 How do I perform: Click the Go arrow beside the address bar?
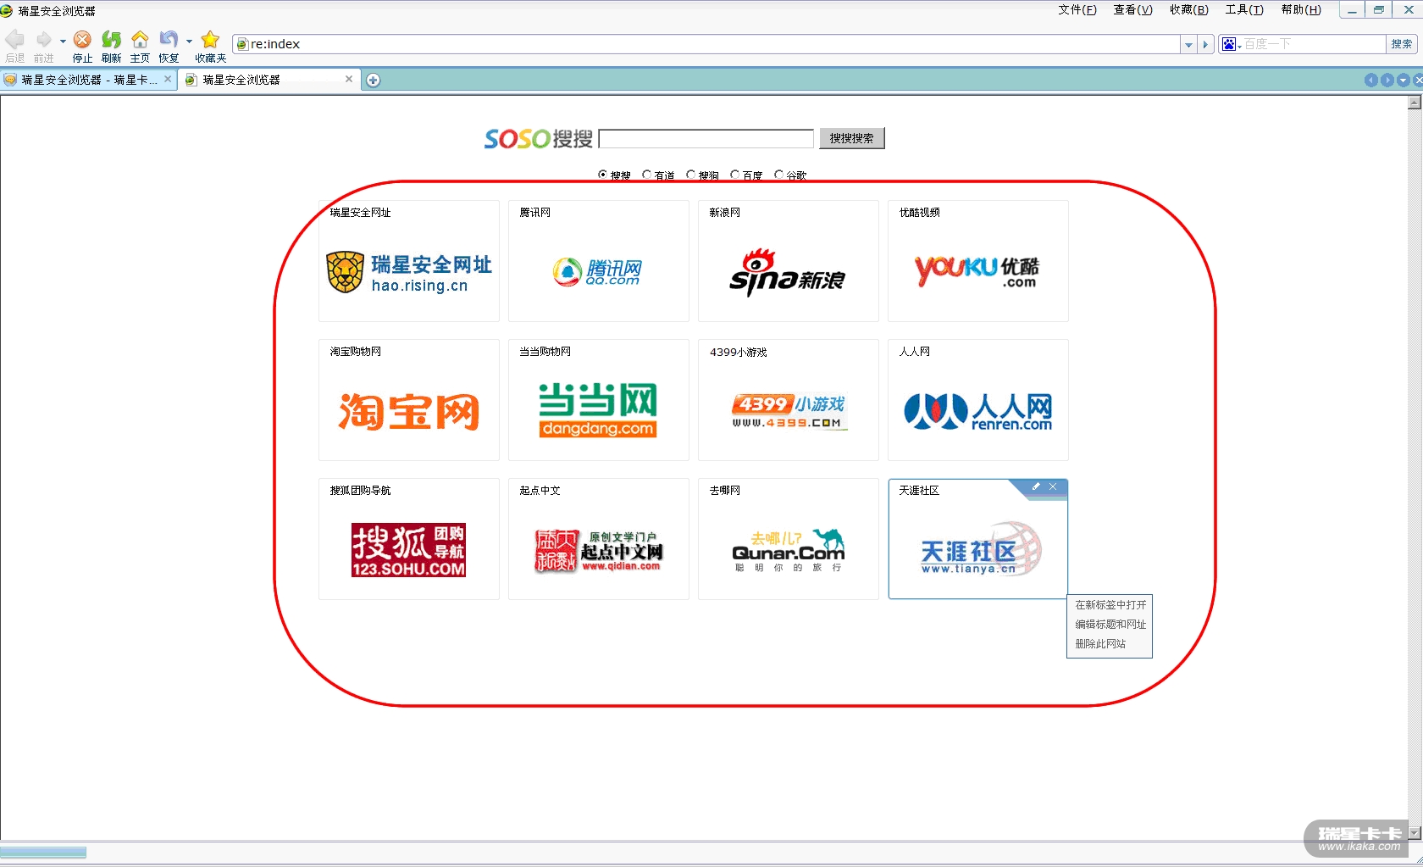[1206, 44]
